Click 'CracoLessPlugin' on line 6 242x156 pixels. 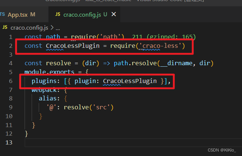tap(130, 81)
